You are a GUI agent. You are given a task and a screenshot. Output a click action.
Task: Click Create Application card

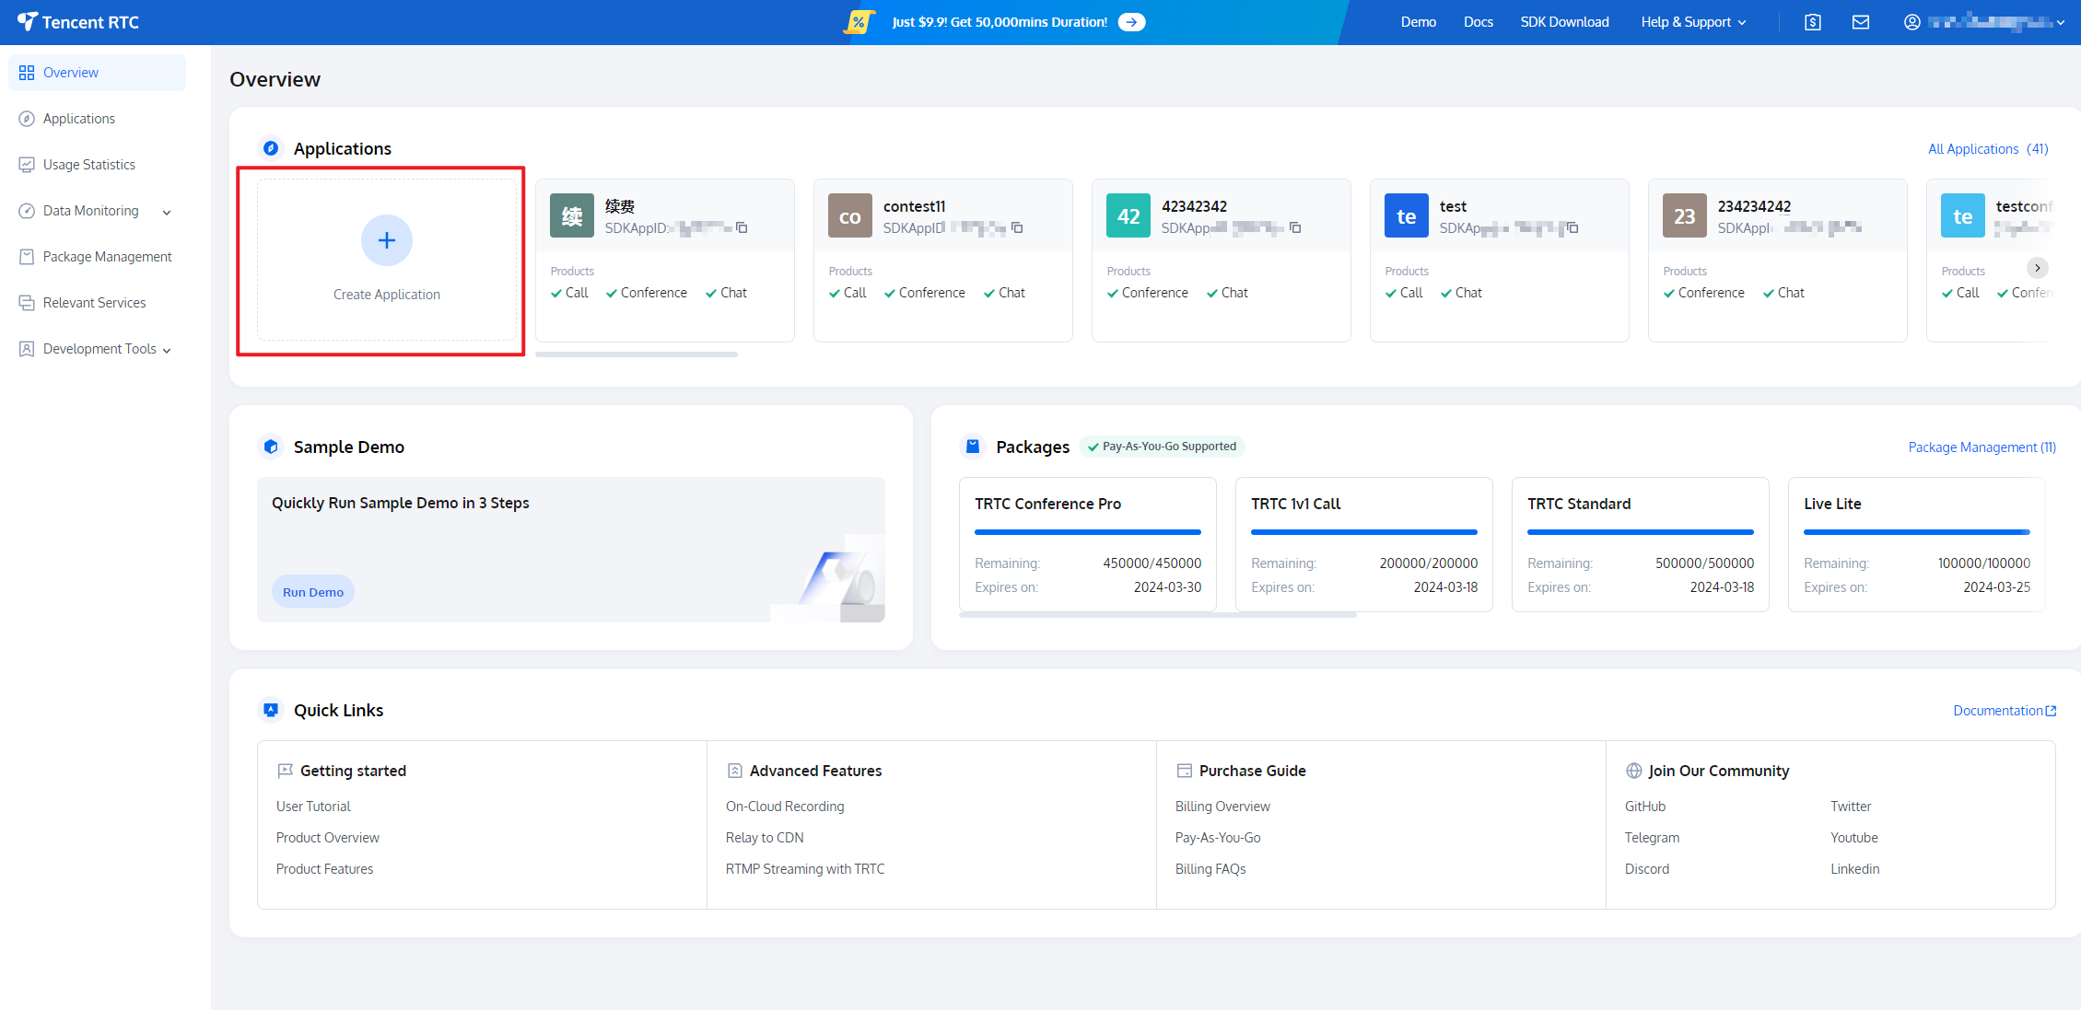(386, 260)
